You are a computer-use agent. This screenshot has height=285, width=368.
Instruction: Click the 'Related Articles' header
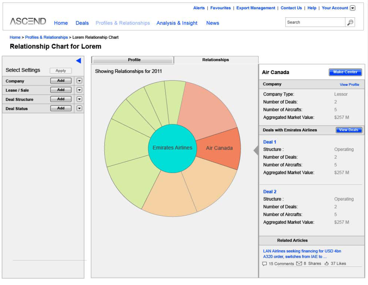pos(292,240)
